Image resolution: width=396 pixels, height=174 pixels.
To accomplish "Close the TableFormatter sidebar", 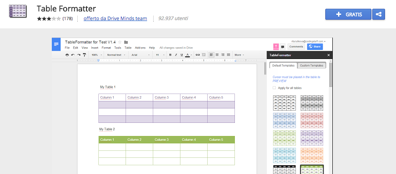I will (328, 55).
